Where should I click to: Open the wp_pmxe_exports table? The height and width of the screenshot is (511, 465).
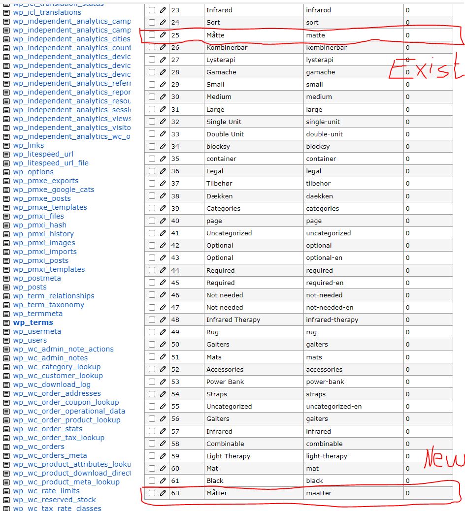[x=46, y=181]
